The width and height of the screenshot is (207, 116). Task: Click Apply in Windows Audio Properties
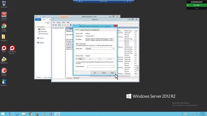pos(112,73)
